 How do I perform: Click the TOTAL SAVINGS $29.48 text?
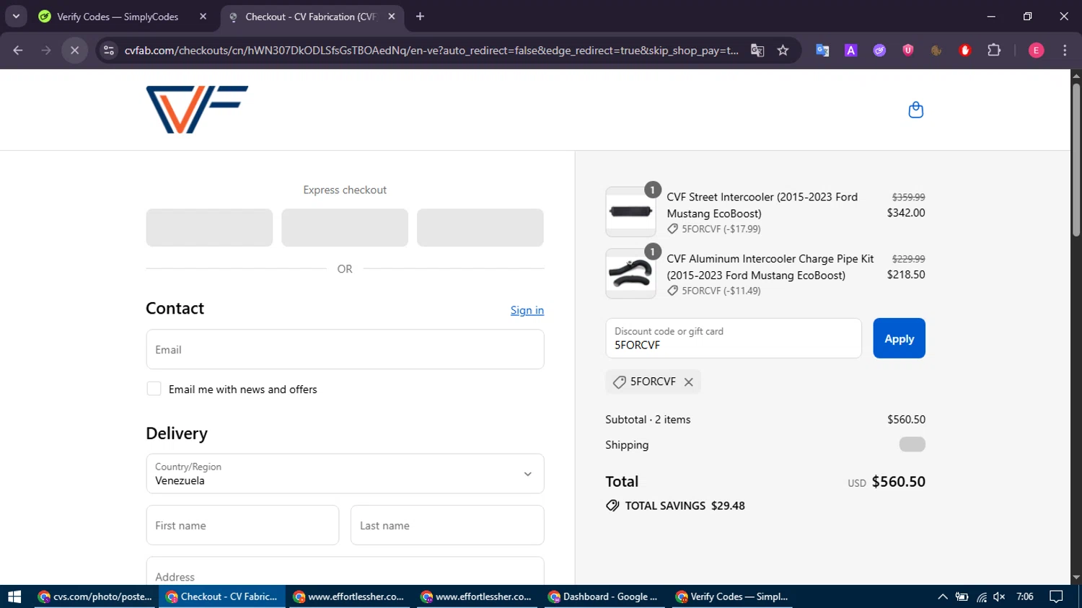point(685,506)
